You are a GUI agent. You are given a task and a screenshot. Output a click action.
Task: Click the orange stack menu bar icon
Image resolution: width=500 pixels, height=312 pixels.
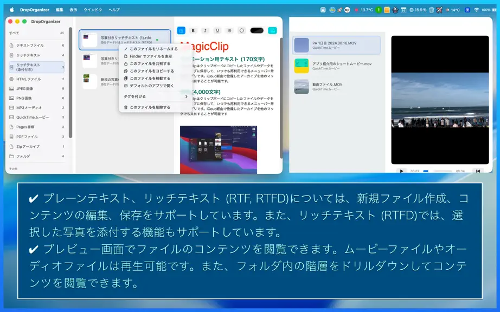click(x=387, y=10)
